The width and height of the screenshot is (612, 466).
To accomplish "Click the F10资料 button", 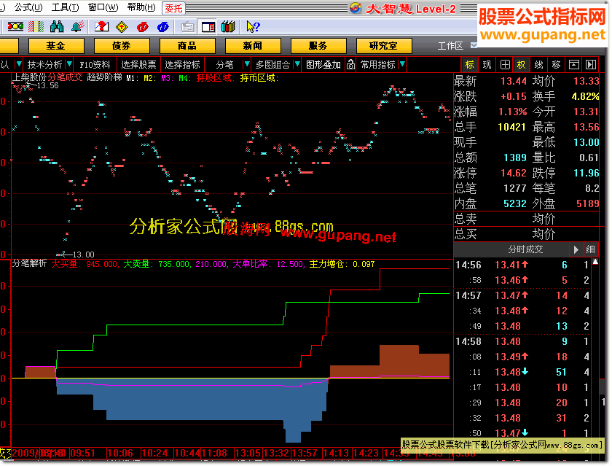I will pos(95,64).
